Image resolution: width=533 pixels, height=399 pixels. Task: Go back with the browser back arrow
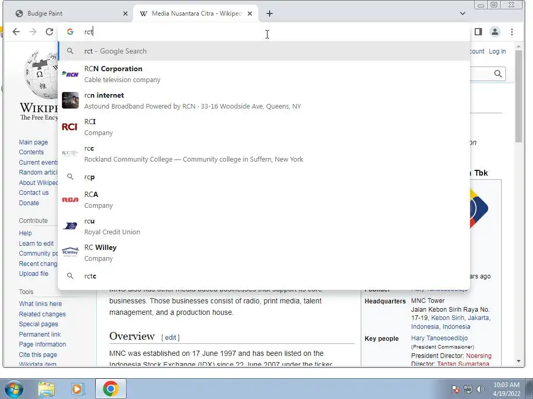(x=16, y=32)
